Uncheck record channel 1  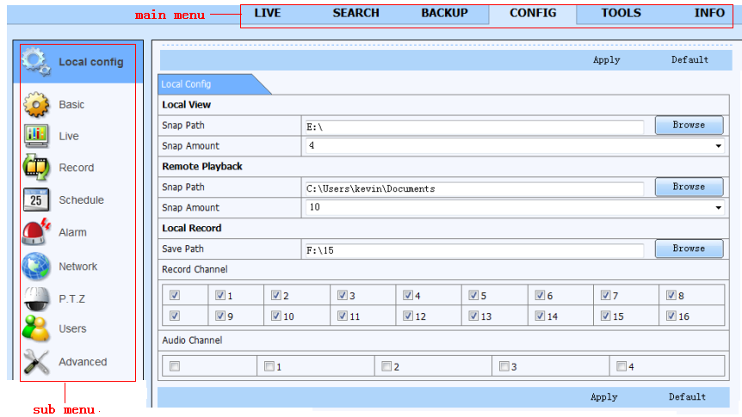(220, 295)
